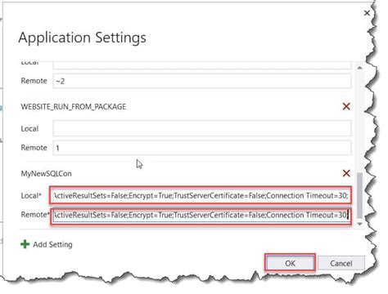
Task: Click the MyNewSQLCon Remote connection string field
Action: click(201, 215)
